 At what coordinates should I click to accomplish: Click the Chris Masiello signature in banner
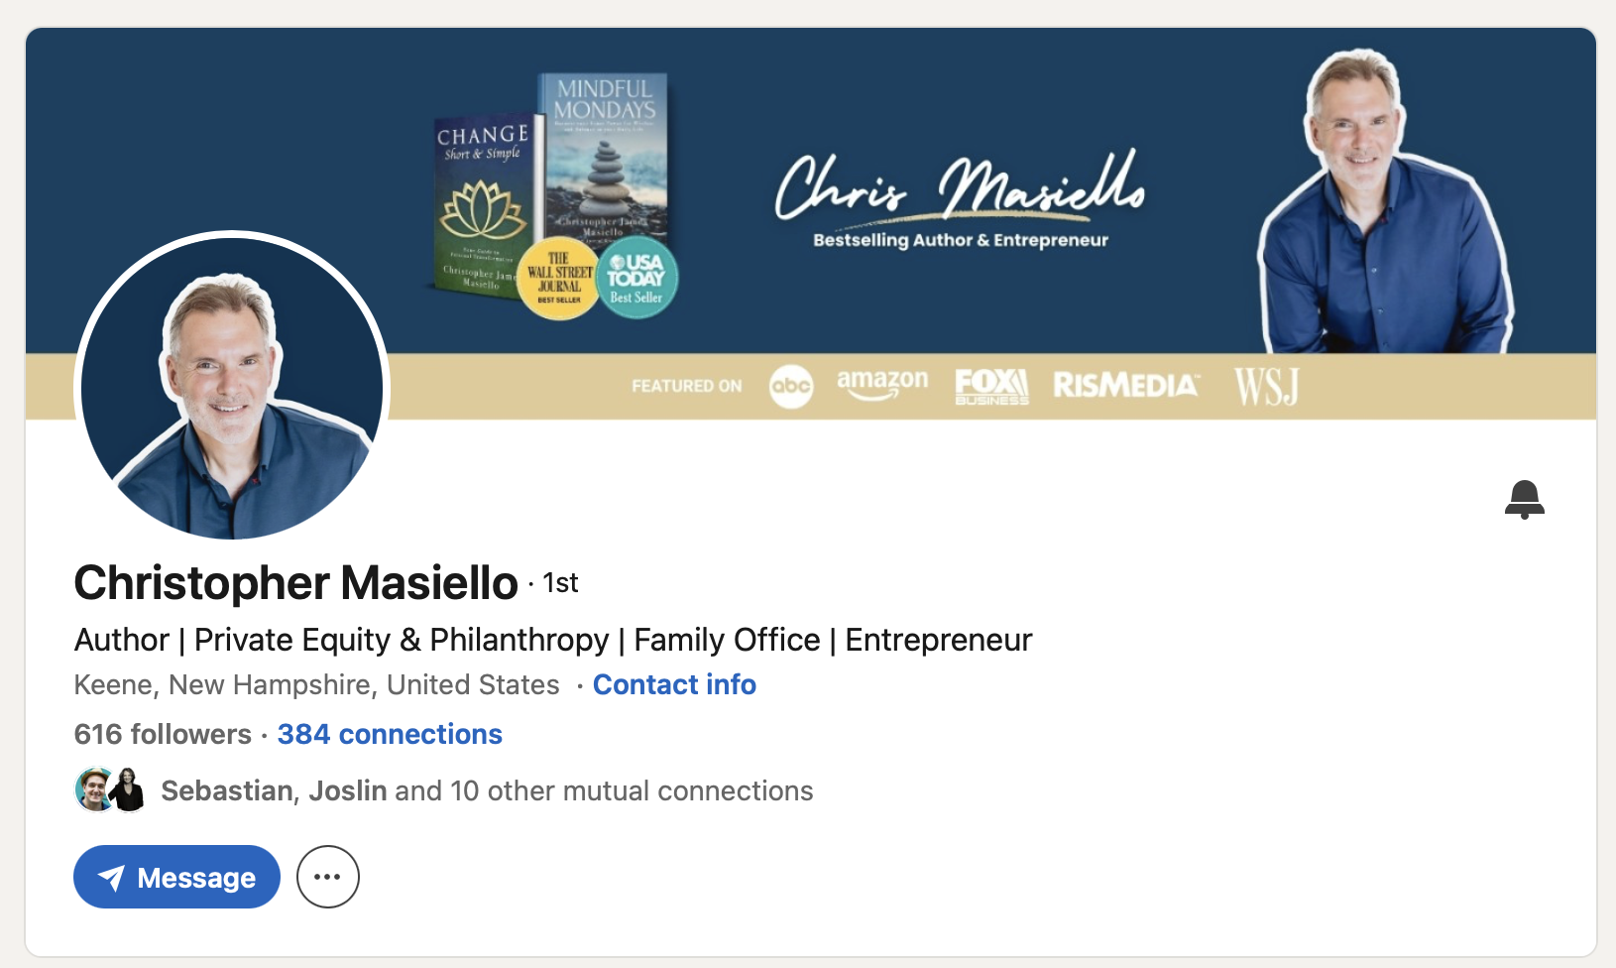(959, 186)
